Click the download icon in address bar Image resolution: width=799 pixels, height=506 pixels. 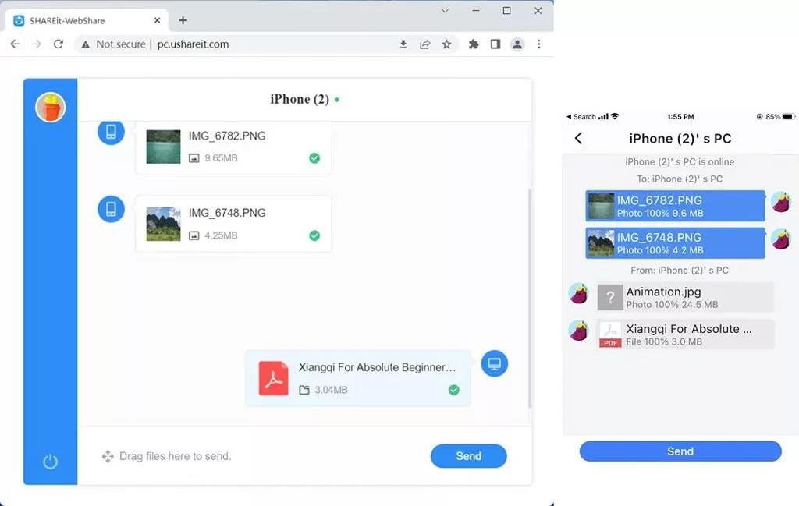tap(403, 44)
